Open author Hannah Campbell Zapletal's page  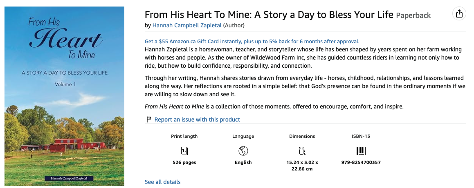click(187, 25)
